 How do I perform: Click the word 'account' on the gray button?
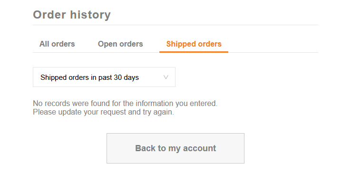[x=197, y=148]
